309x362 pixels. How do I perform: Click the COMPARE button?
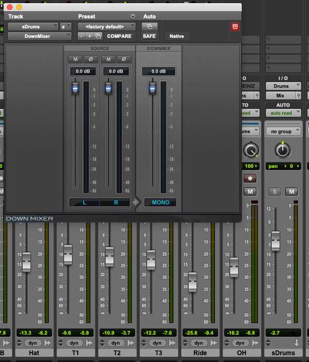tap(119, 36)
